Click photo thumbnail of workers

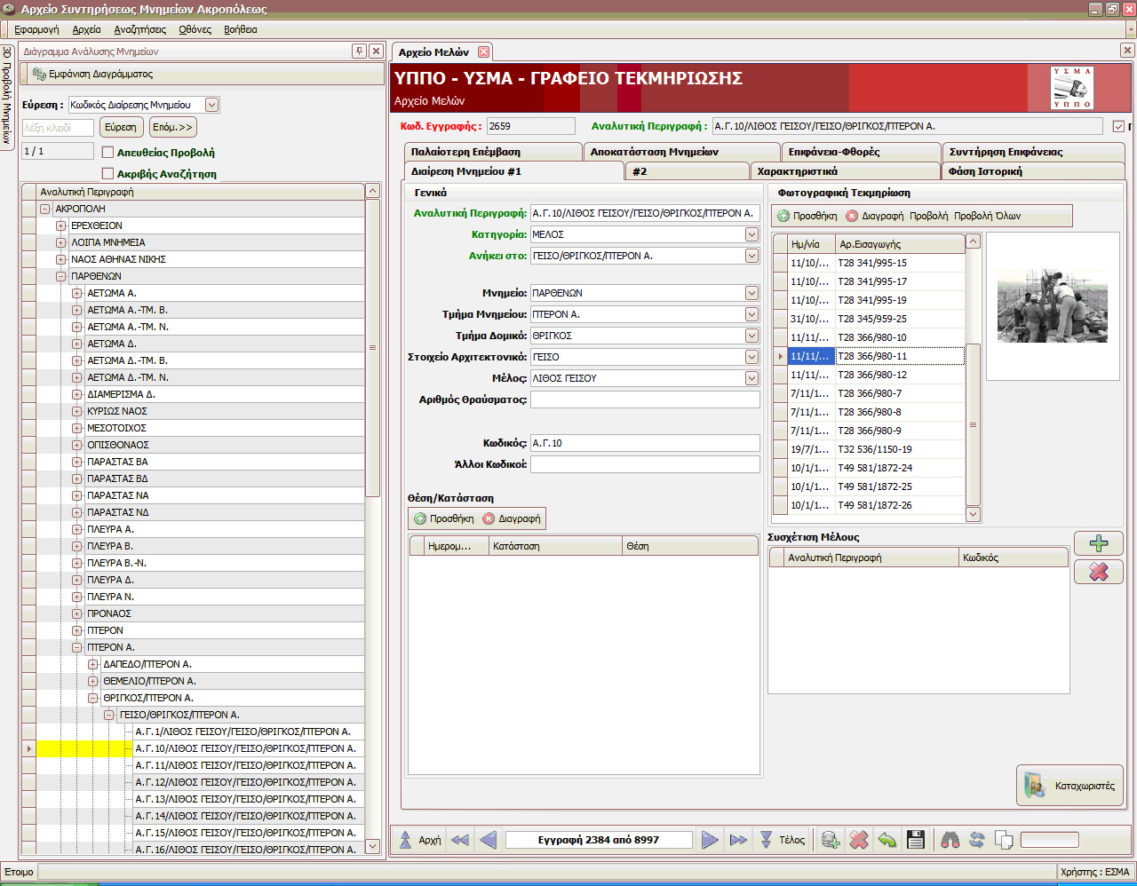tap(1053, 306)
